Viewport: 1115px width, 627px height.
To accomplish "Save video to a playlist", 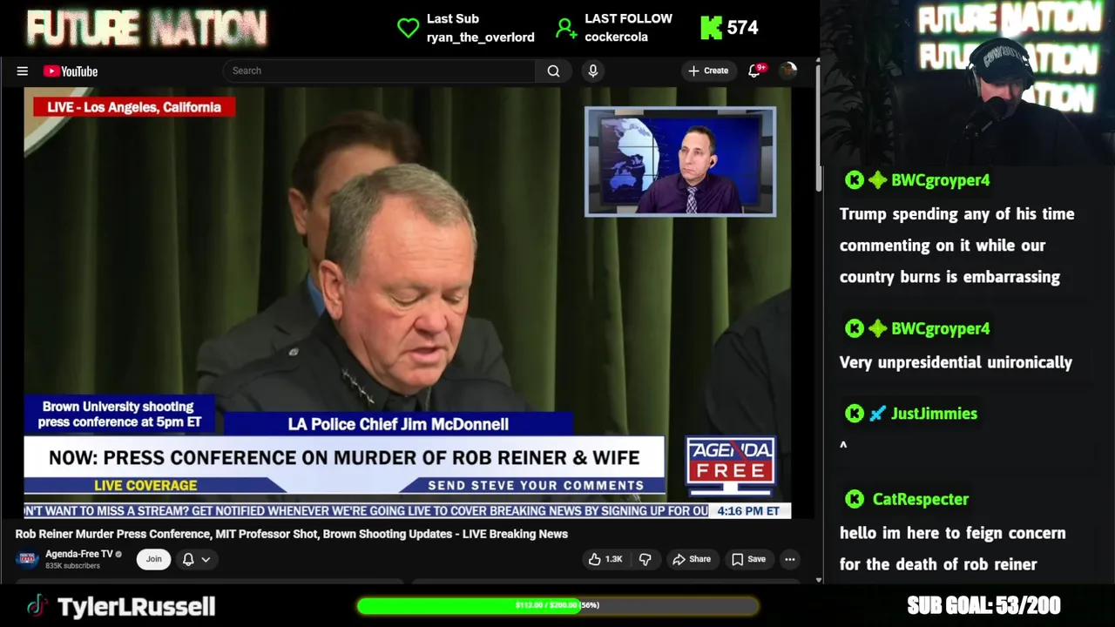I will tap(748, 559).
